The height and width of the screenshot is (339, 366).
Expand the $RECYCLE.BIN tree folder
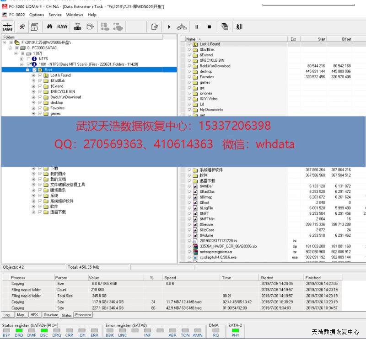pyautogui.click(x=33, y=92)
